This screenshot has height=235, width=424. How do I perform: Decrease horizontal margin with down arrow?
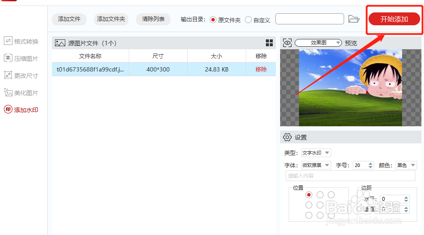[x=406, y=201]
